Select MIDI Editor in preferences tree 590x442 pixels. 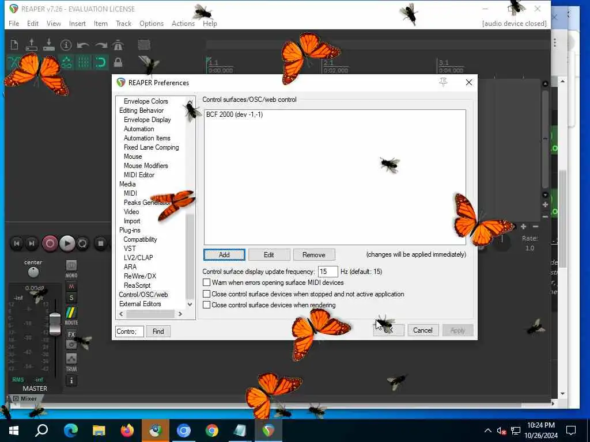139,175
